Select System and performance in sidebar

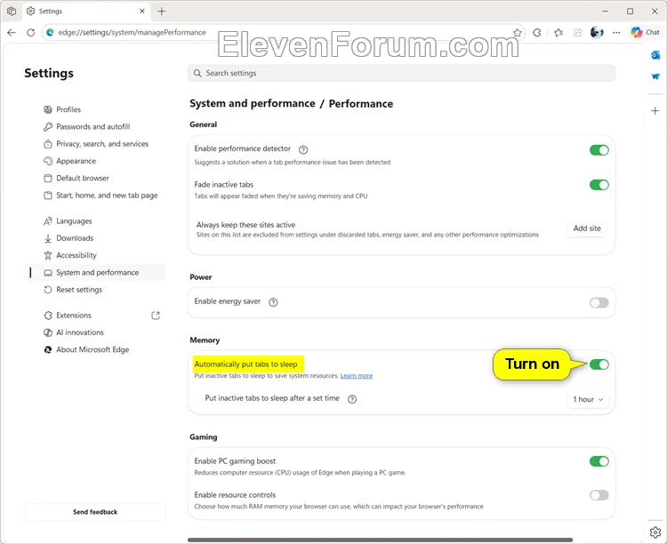pyautogui.click(x=96, y=273)
